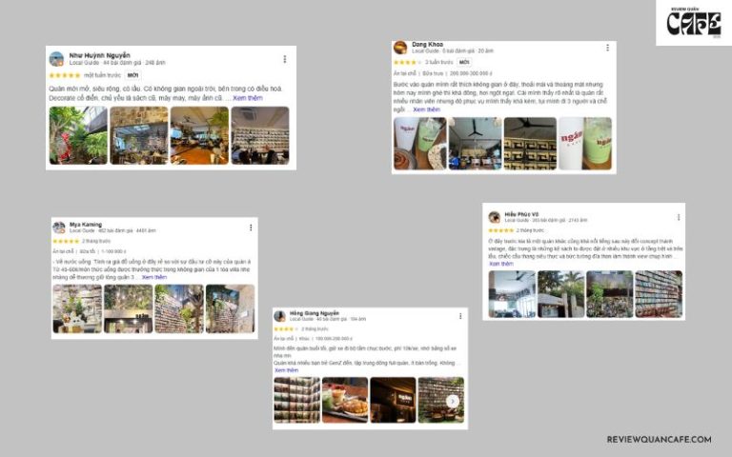
Task: Click Hiếu Phúc Võ profile avatar
Action: [x=495, y=217]
